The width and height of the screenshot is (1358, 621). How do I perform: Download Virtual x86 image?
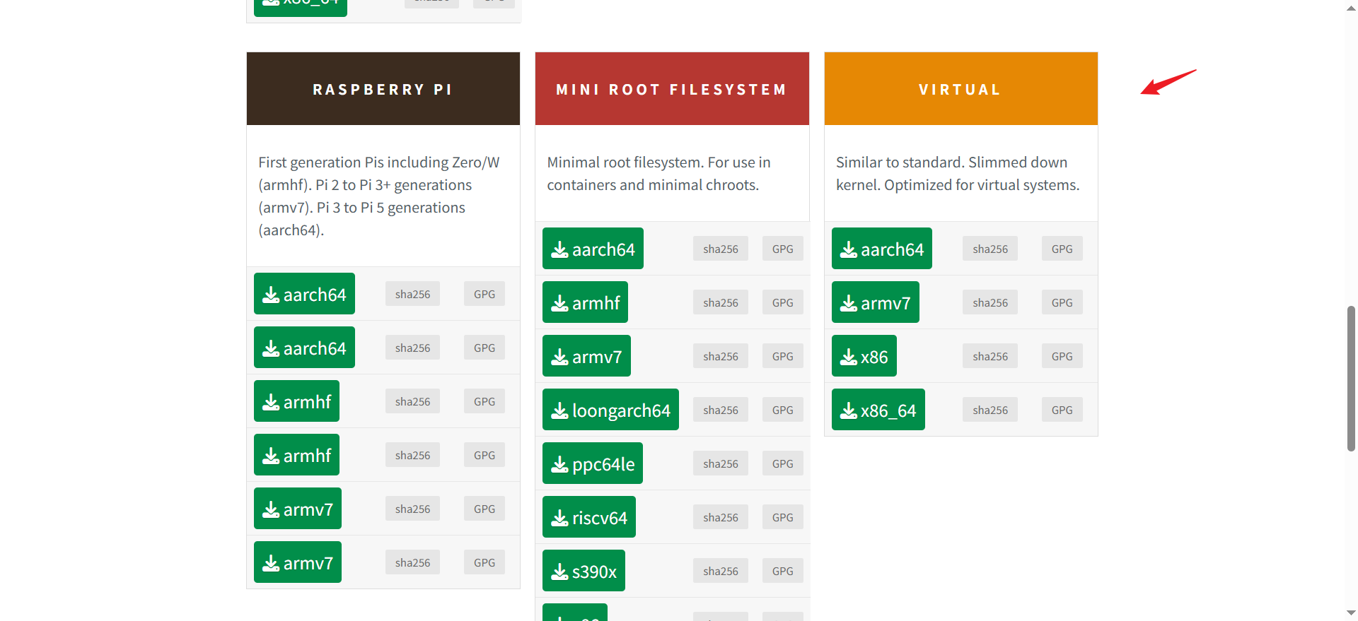click(864, 356)
